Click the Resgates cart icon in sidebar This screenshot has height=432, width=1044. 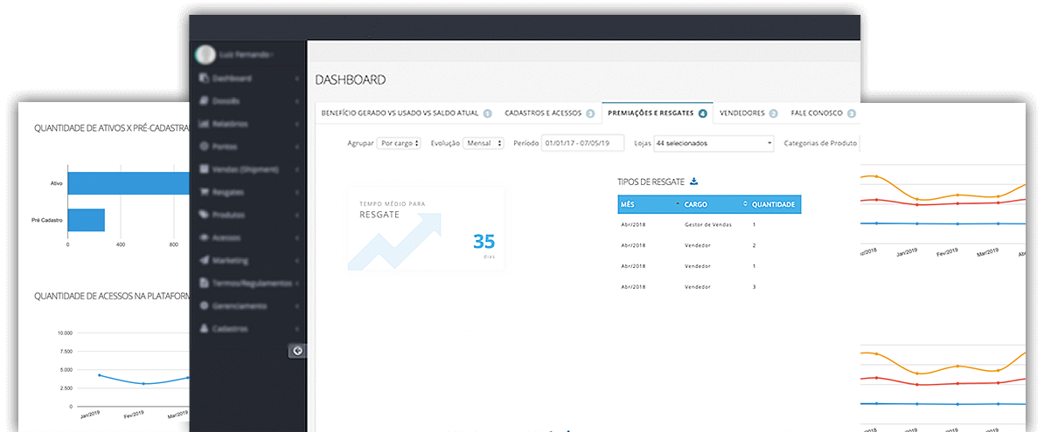point(204,192)
